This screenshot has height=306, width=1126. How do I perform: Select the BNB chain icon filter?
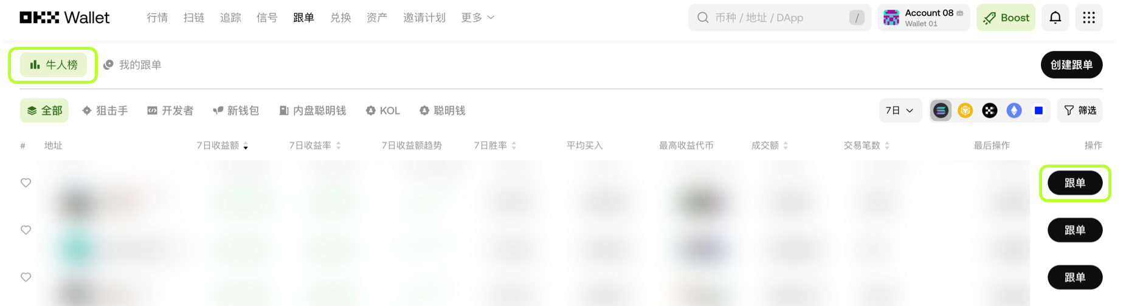965,110
